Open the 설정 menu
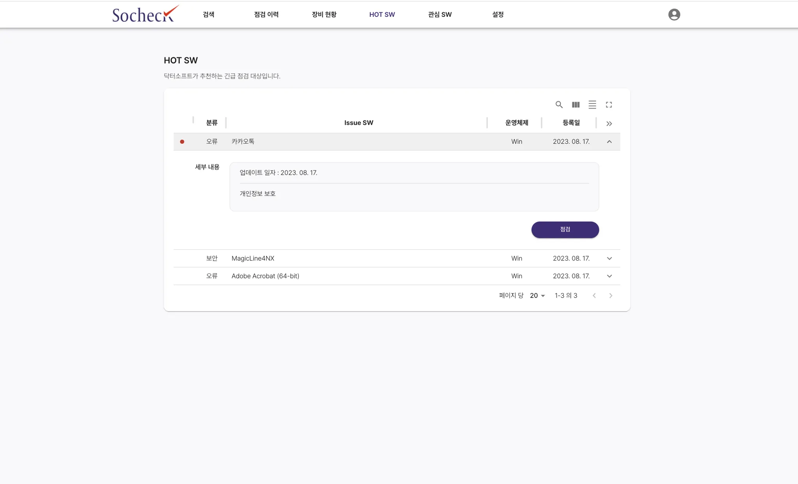Screen dimensions: 798x484 click(x=498, y=14)
